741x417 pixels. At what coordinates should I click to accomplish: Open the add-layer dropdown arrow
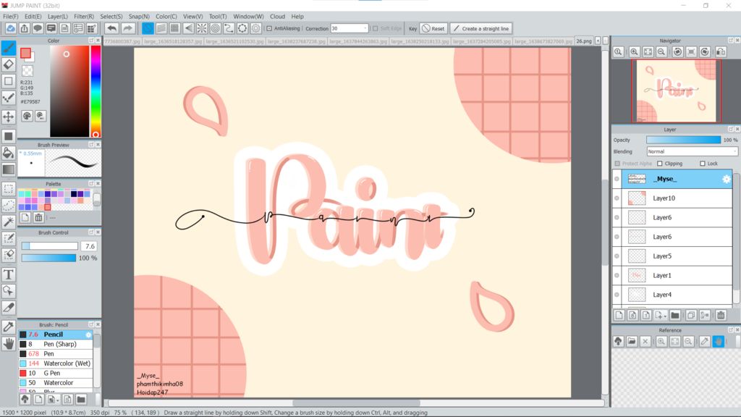point(666,316)
